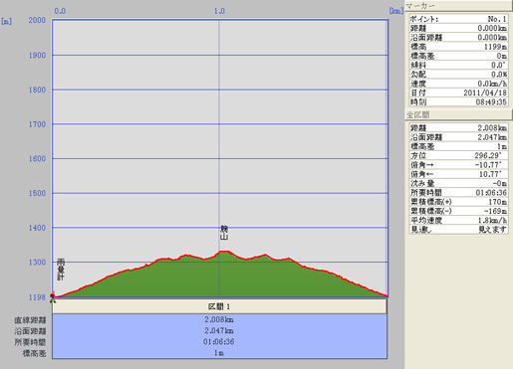This screenshot has width=513, height=369.
Task: Open the 全区間 panel header
Action: coord(458,114)
